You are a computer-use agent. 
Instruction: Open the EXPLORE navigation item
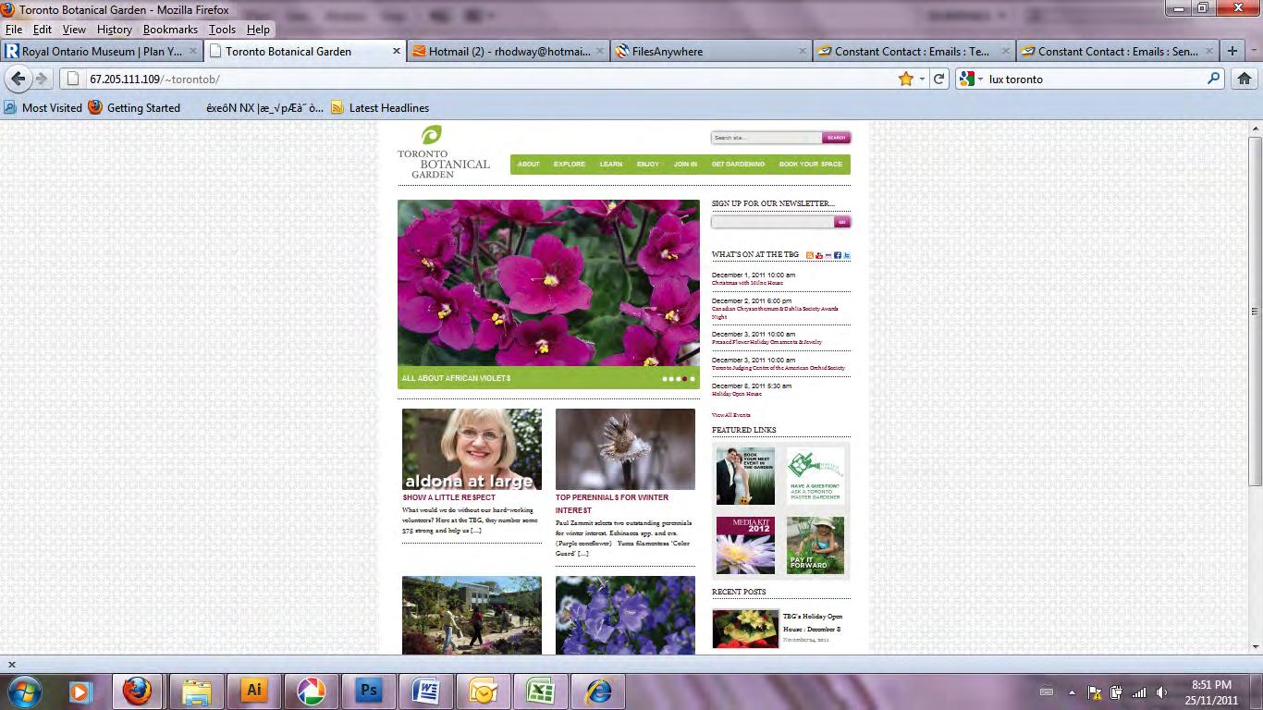570,165
